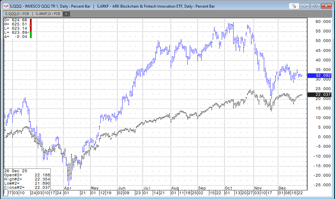Click the blue 32.092 price label
The width and height of the screenshot is (335, 199).
(x=319, y=75)
